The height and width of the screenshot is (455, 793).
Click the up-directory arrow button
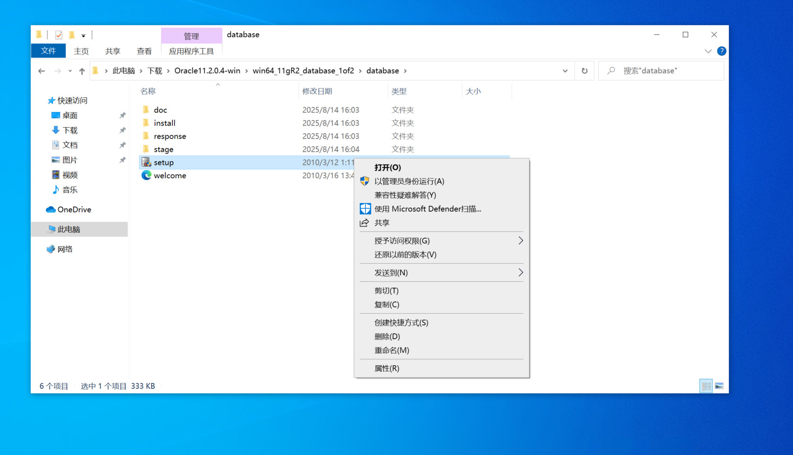coord(82,71)
